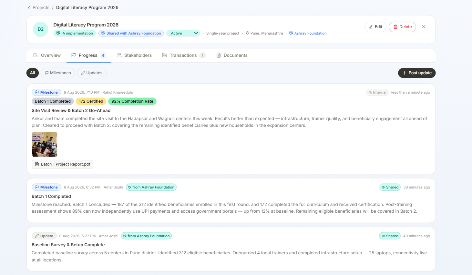The image size is (472, 275).
Task: Filter progress by Milestones
Action: 58,73
